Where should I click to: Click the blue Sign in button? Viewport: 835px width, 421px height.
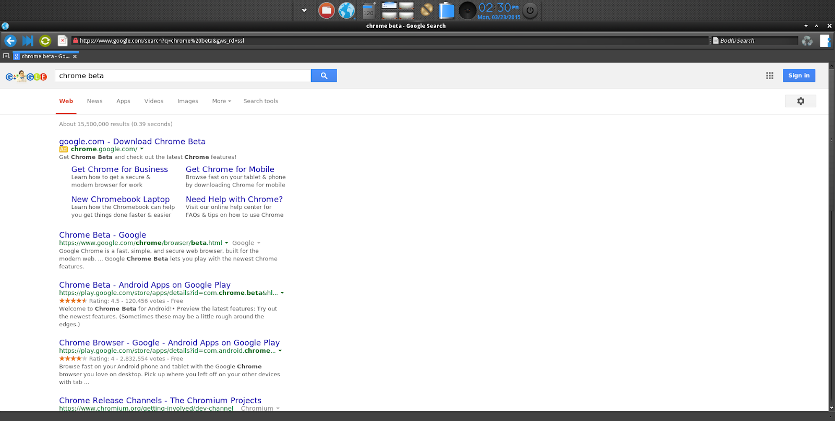pyautogui.click(x=799, y=76)
